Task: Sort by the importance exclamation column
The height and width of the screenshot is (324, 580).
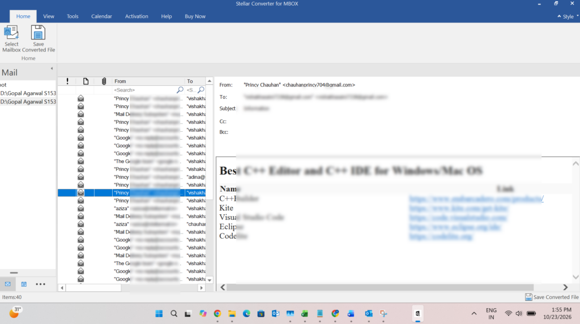Action: pos(67,81)
